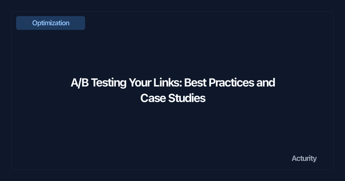The width and height of the screenshot is (345, 181).
Task: Select the Case Studies title line
Action: [173, 98]
